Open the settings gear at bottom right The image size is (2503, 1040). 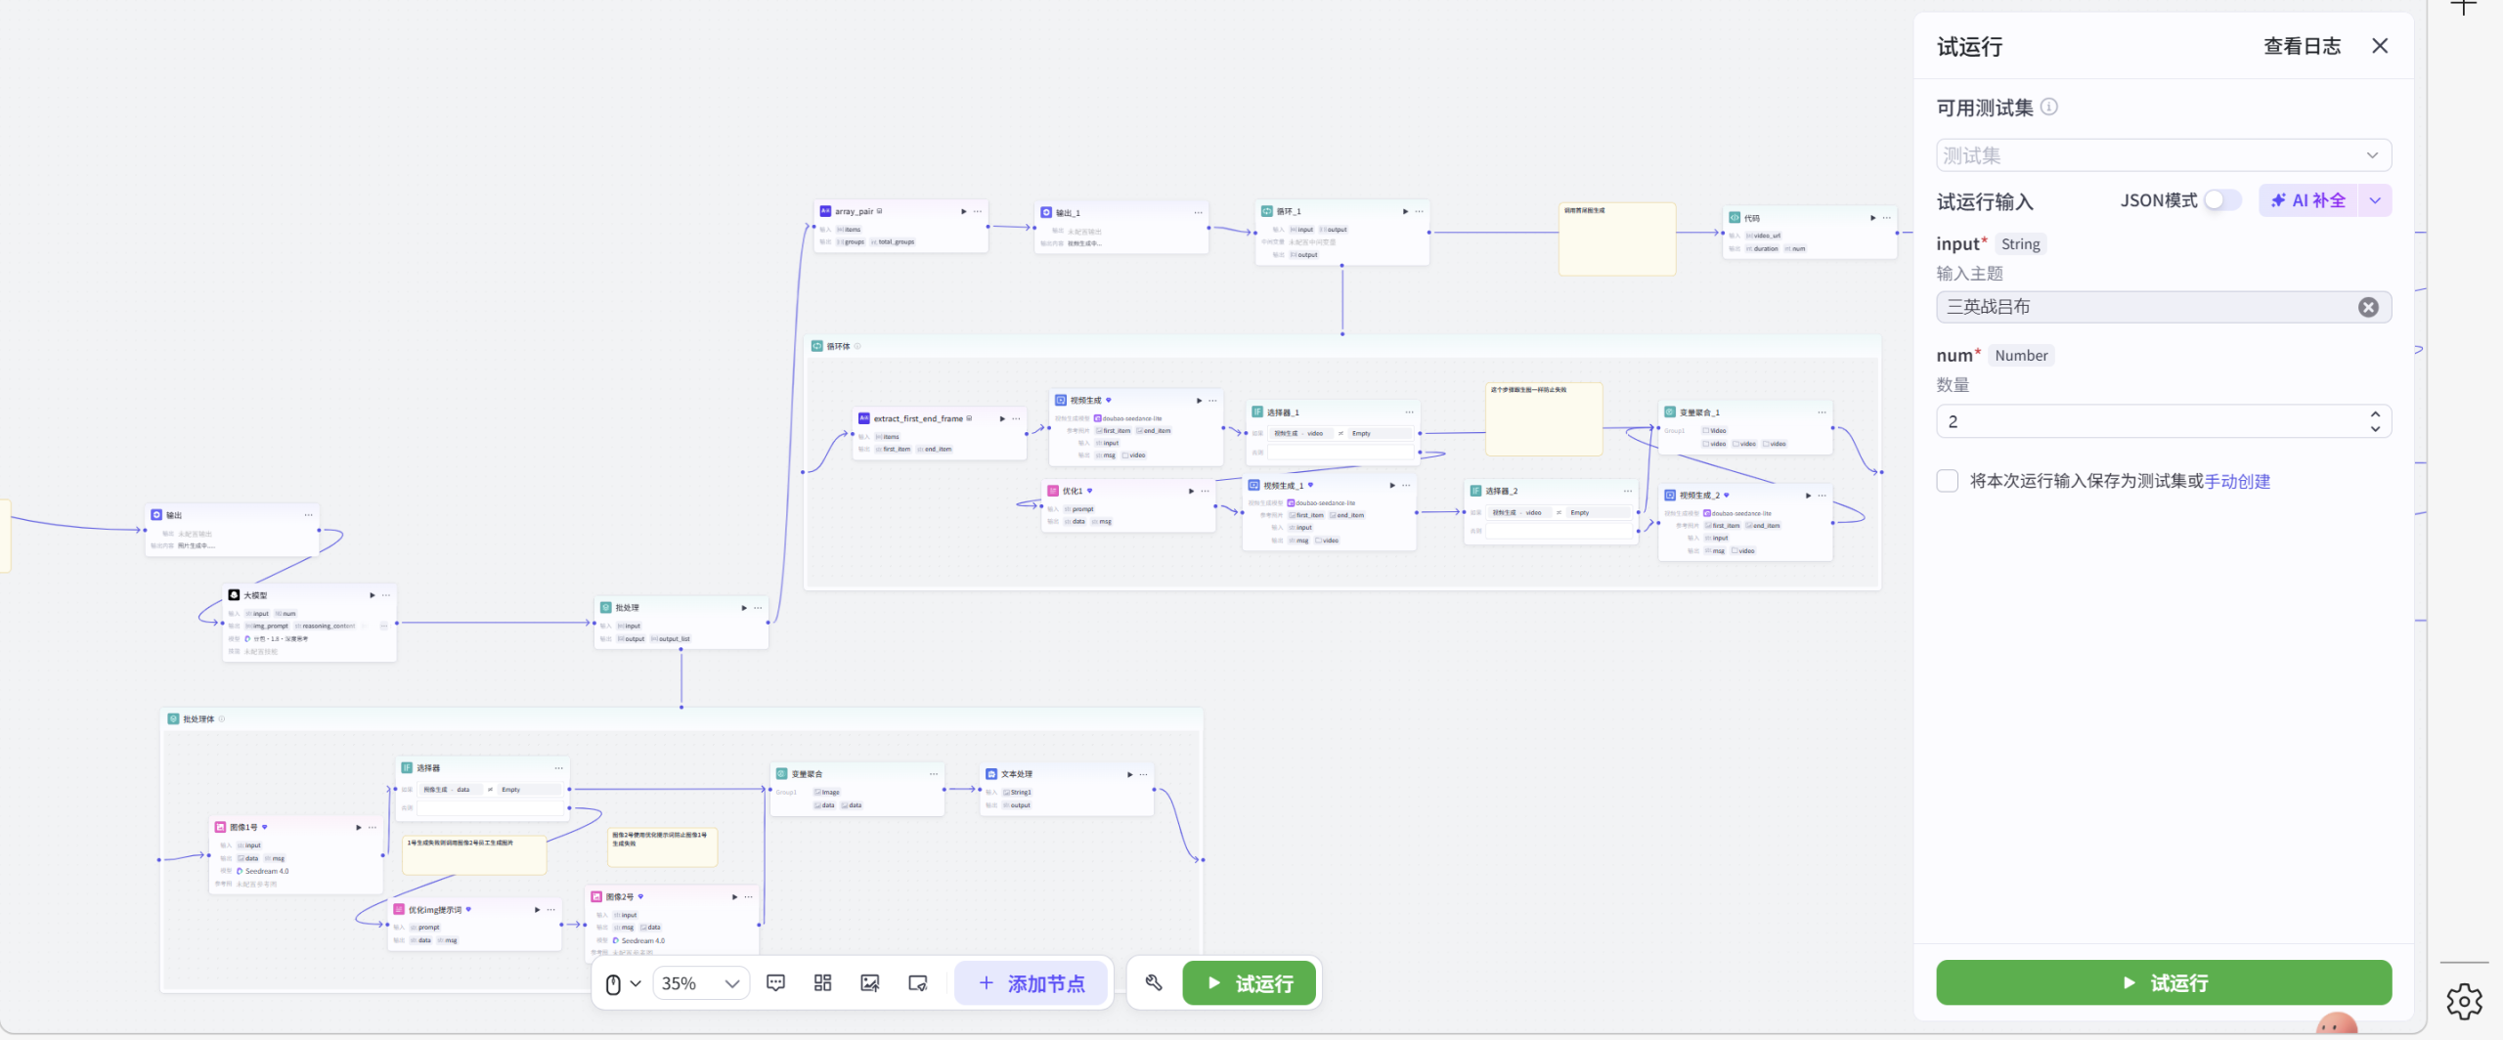coord(2464,1002)
